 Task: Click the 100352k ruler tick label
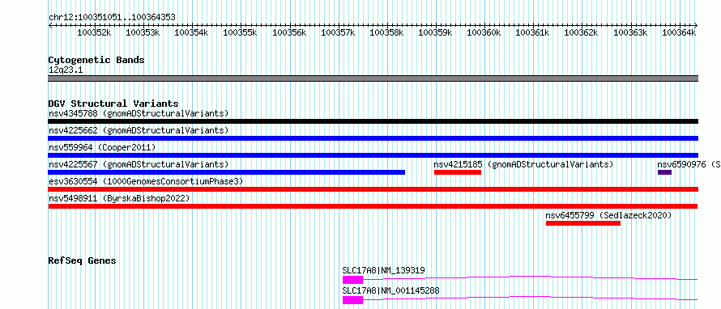[x=94, y=32]
